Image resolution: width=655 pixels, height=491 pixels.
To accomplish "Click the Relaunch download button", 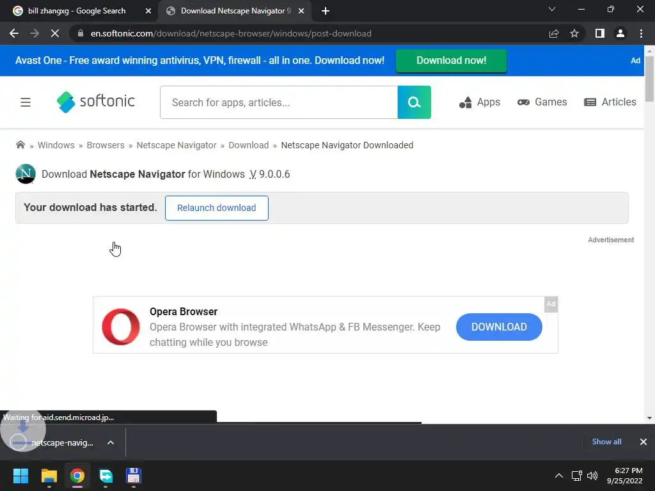I will click(x=216, y=208).
